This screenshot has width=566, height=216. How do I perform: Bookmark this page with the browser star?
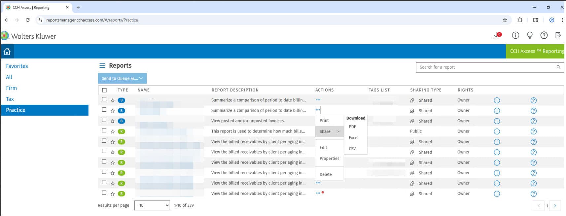(x=505, y=20)
